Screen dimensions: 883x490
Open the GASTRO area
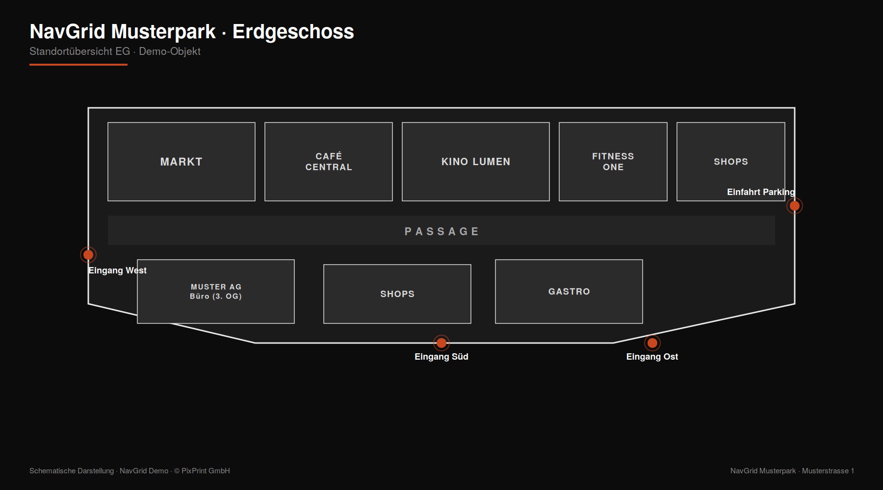point(569,292)
